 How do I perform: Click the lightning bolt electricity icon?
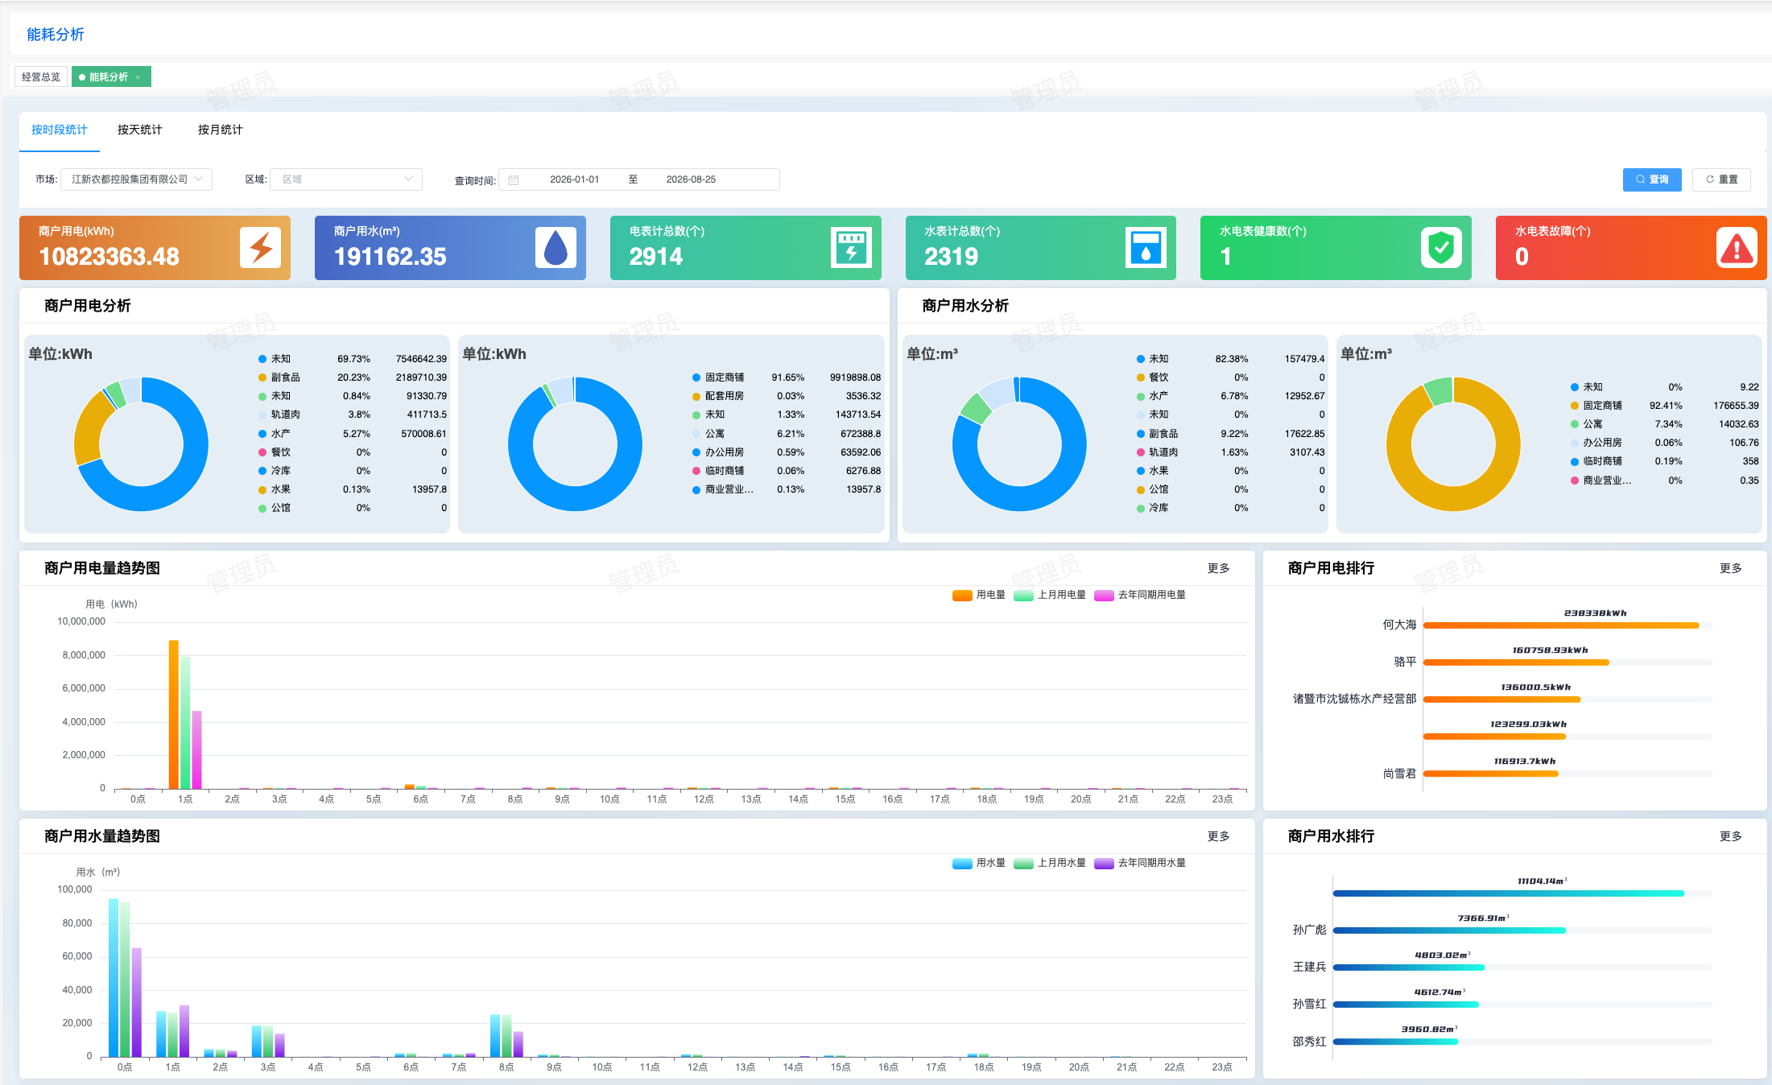pos(260,247)
